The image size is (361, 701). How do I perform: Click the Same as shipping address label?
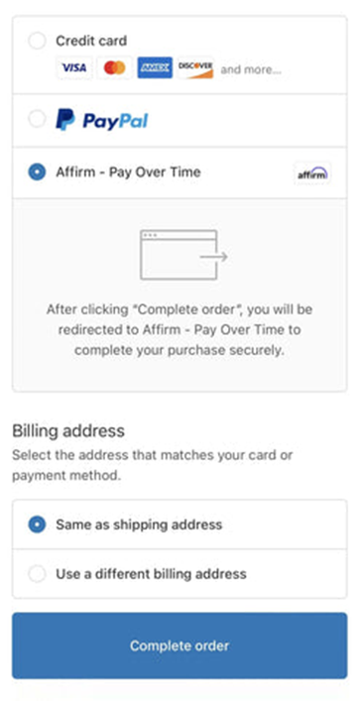(x=139, y=524)
